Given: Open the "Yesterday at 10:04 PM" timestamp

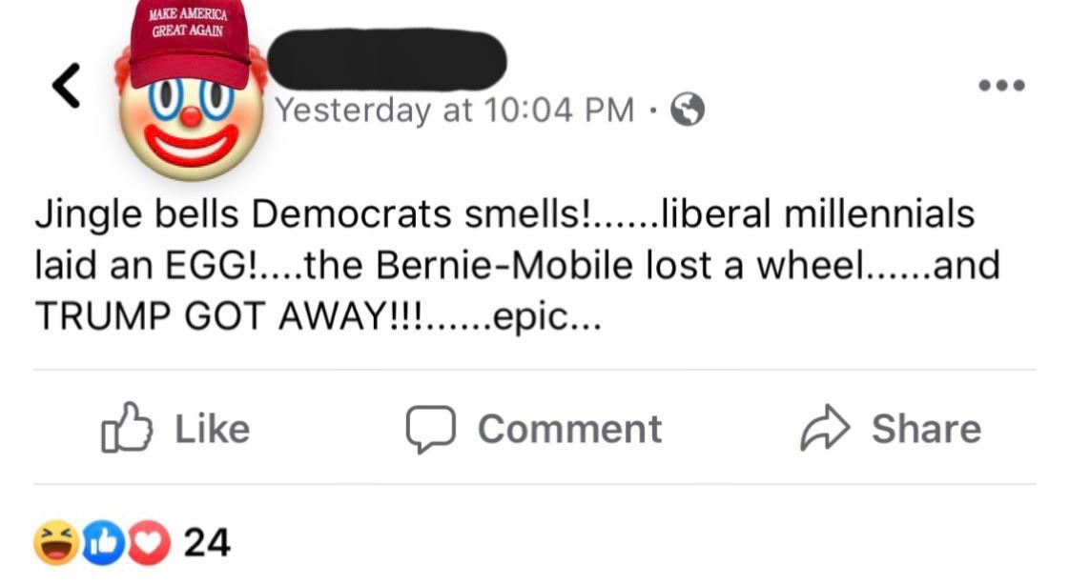Looking at the screenshot, I should [x=455, y=111].
